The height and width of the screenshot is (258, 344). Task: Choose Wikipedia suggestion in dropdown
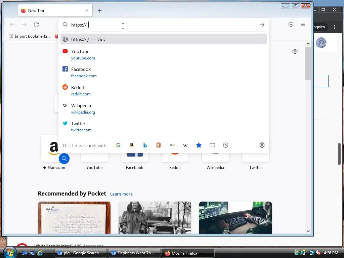click(164, 109)
